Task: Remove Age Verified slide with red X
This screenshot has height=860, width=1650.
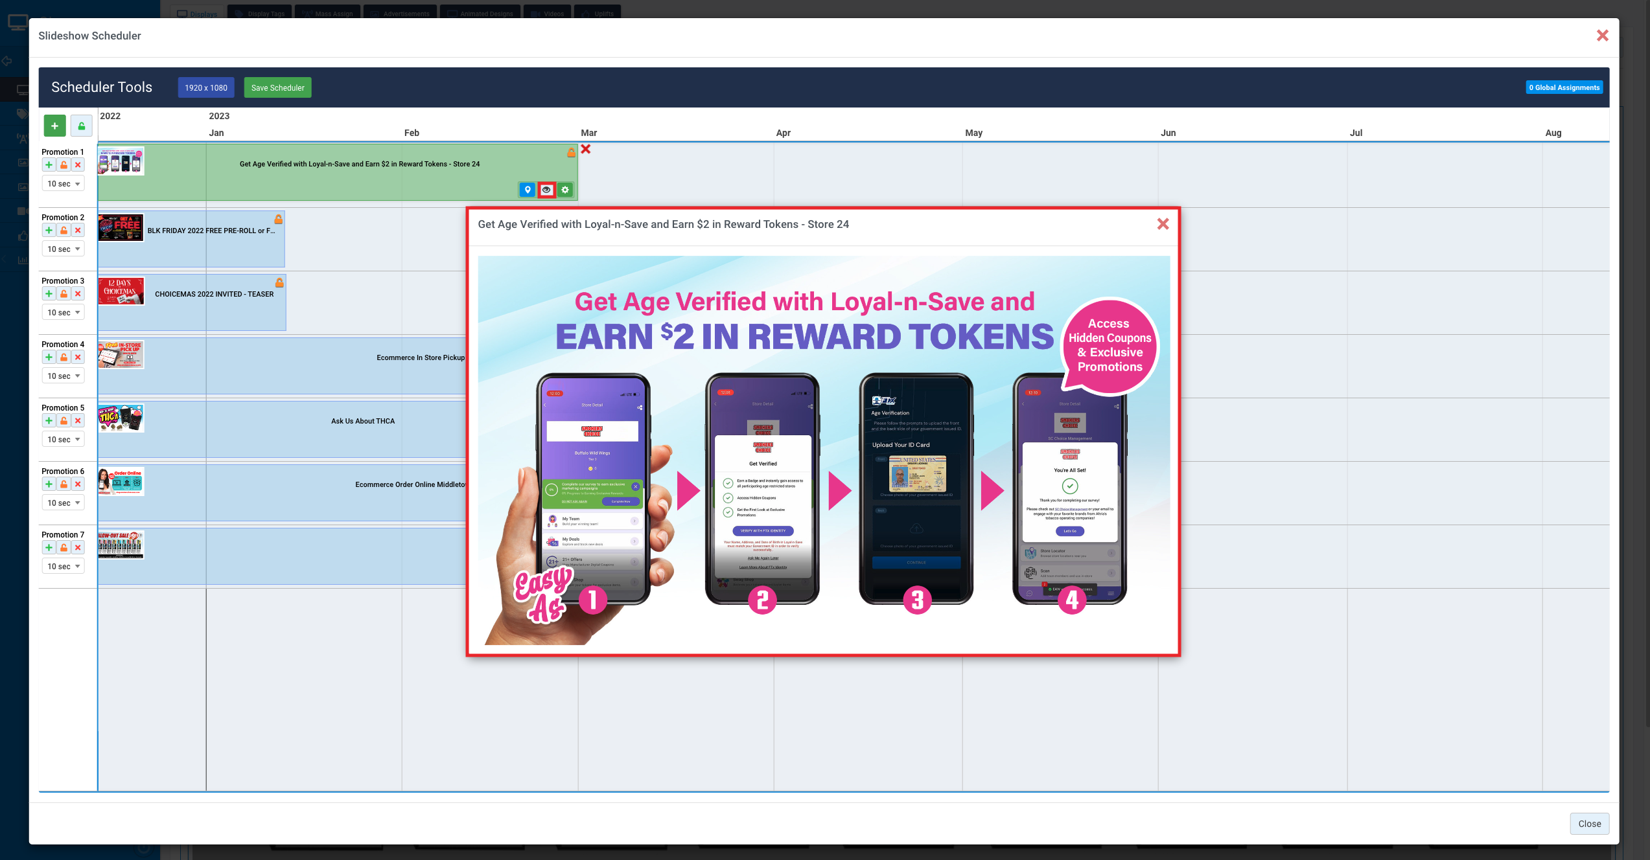Action: pyautogui.click(x=586, y=149)
